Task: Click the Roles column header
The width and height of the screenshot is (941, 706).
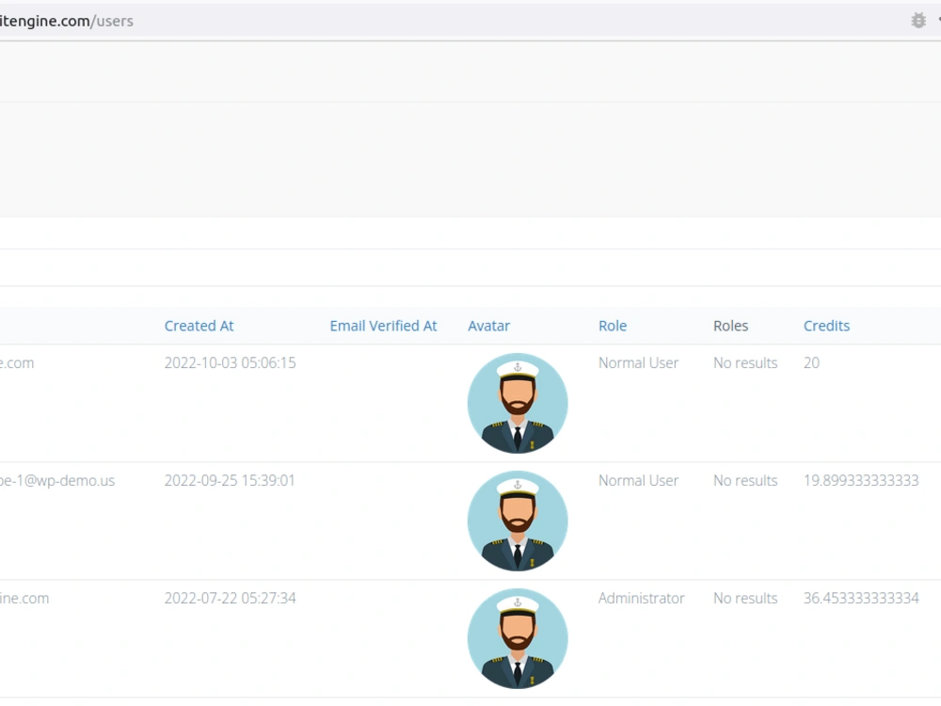Action: pyautogui.click(x=730, y=326)
